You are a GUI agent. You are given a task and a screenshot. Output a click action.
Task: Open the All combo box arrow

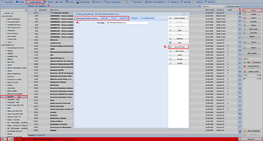tap(258, 79)
